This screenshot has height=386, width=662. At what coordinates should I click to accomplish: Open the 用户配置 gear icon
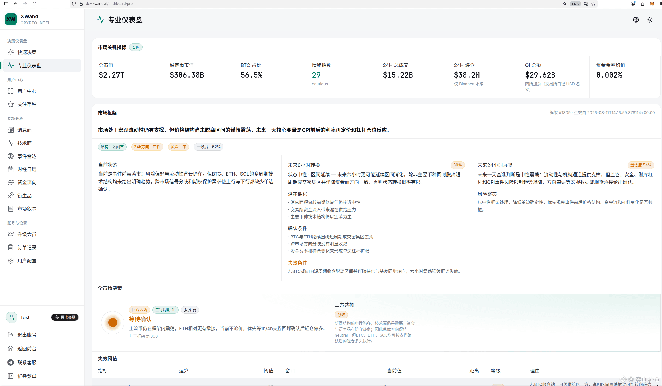10,261
